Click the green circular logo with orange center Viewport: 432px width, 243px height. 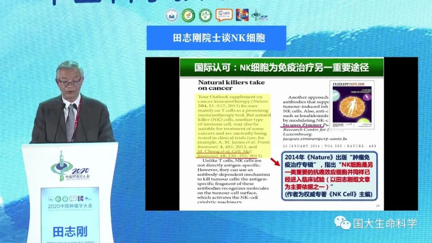(188, 16)
